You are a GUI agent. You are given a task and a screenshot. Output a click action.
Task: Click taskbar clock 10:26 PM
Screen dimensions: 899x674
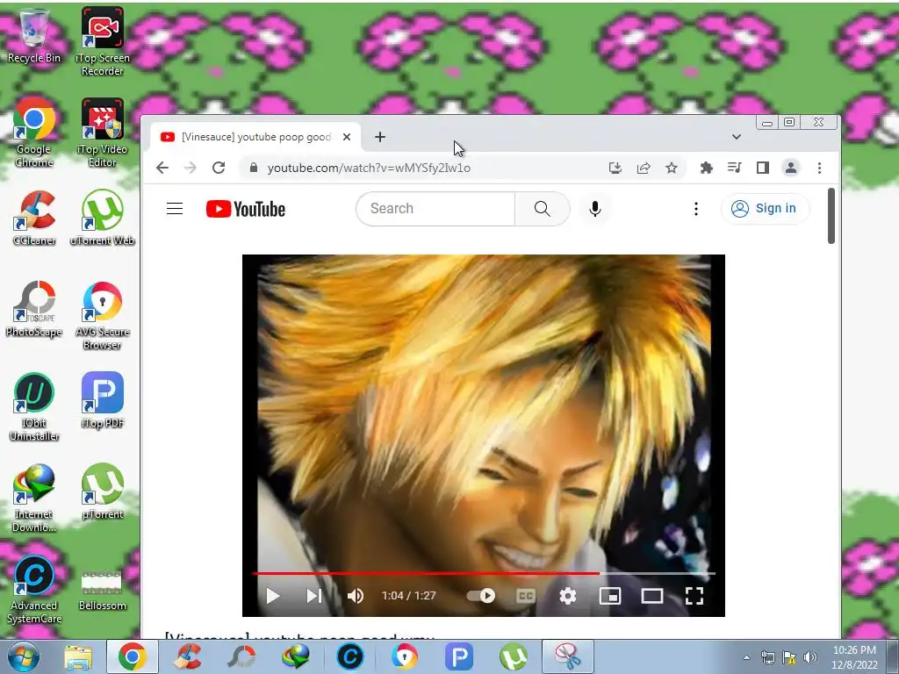(854, 650)
